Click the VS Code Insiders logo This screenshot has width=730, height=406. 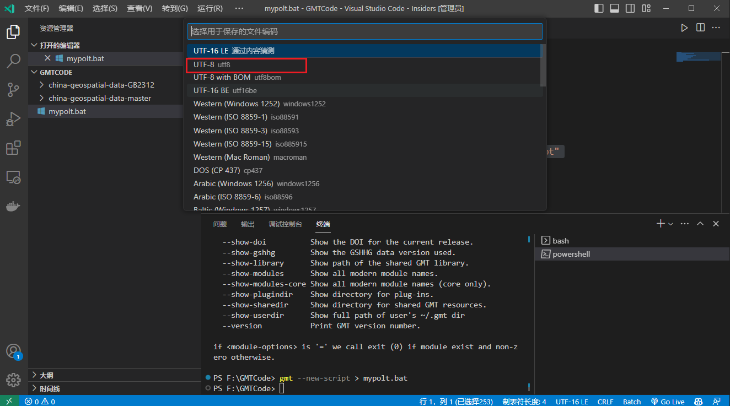point(9,8)
